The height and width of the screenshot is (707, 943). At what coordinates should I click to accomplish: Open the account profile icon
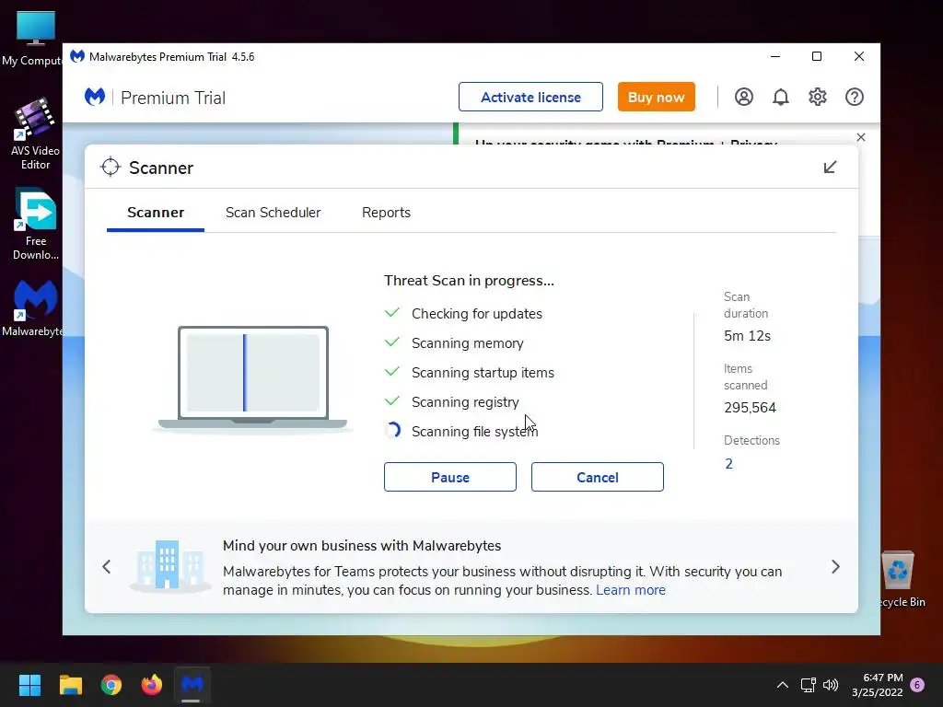click(x=744, y=97)
